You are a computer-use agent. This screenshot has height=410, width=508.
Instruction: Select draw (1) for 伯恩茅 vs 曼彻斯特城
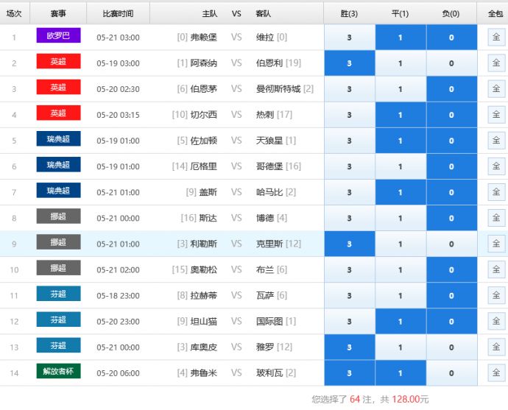(401, 89)
